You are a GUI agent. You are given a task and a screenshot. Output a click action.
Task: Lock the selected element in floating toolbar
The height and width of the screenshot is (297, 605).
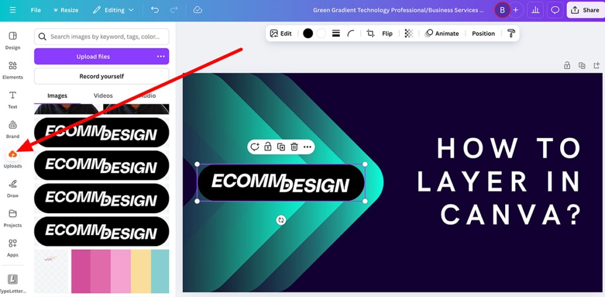click(x=268, y=147)
